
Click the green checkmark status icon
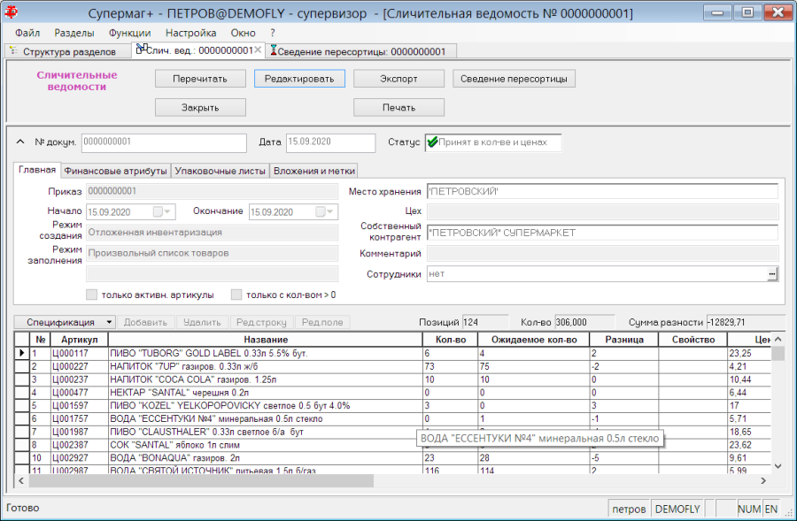(432, 142)
